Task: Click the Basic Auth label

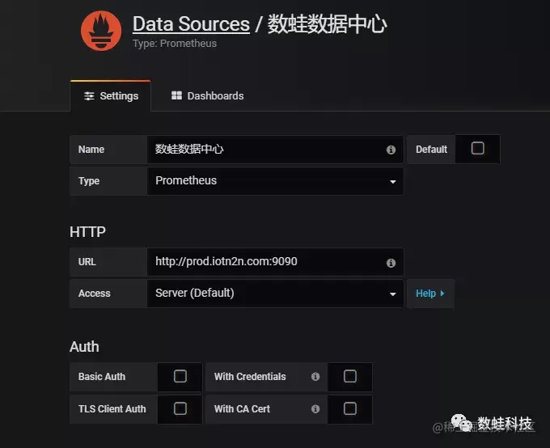Action: [102, 376]
